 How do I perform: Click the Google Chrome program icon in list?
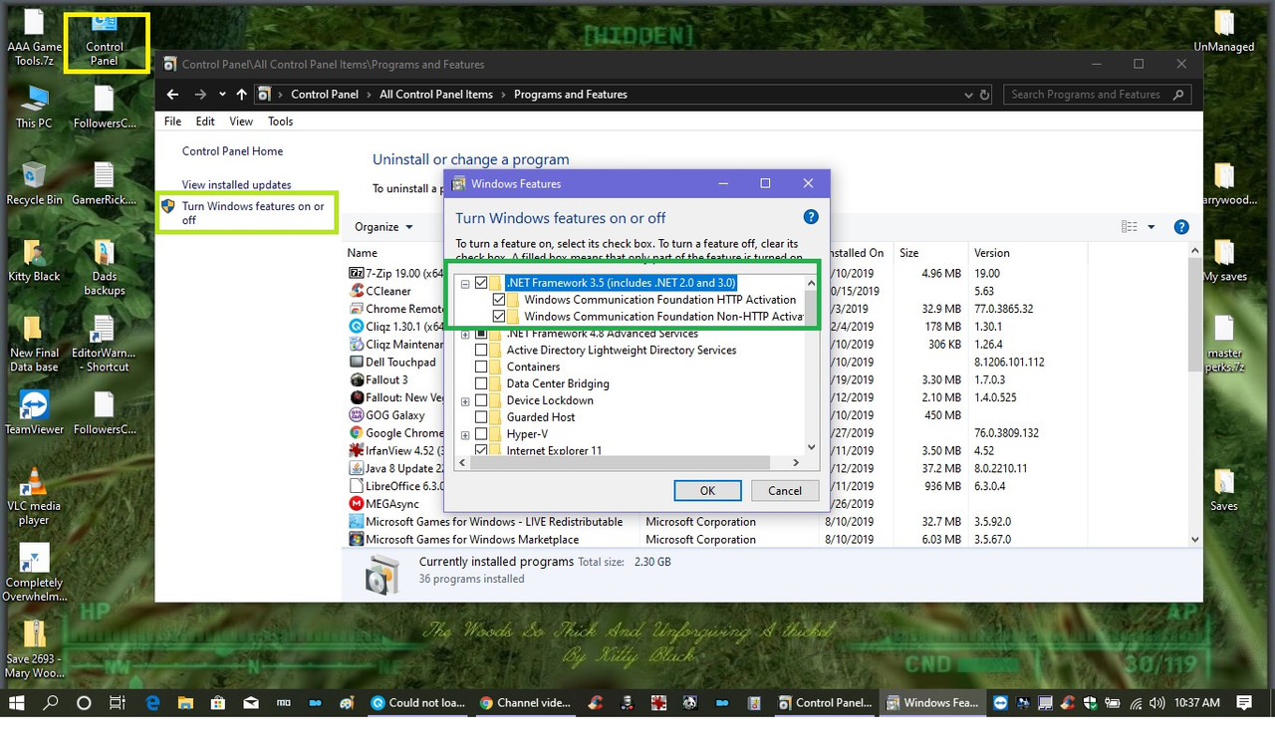pos(356,433)
